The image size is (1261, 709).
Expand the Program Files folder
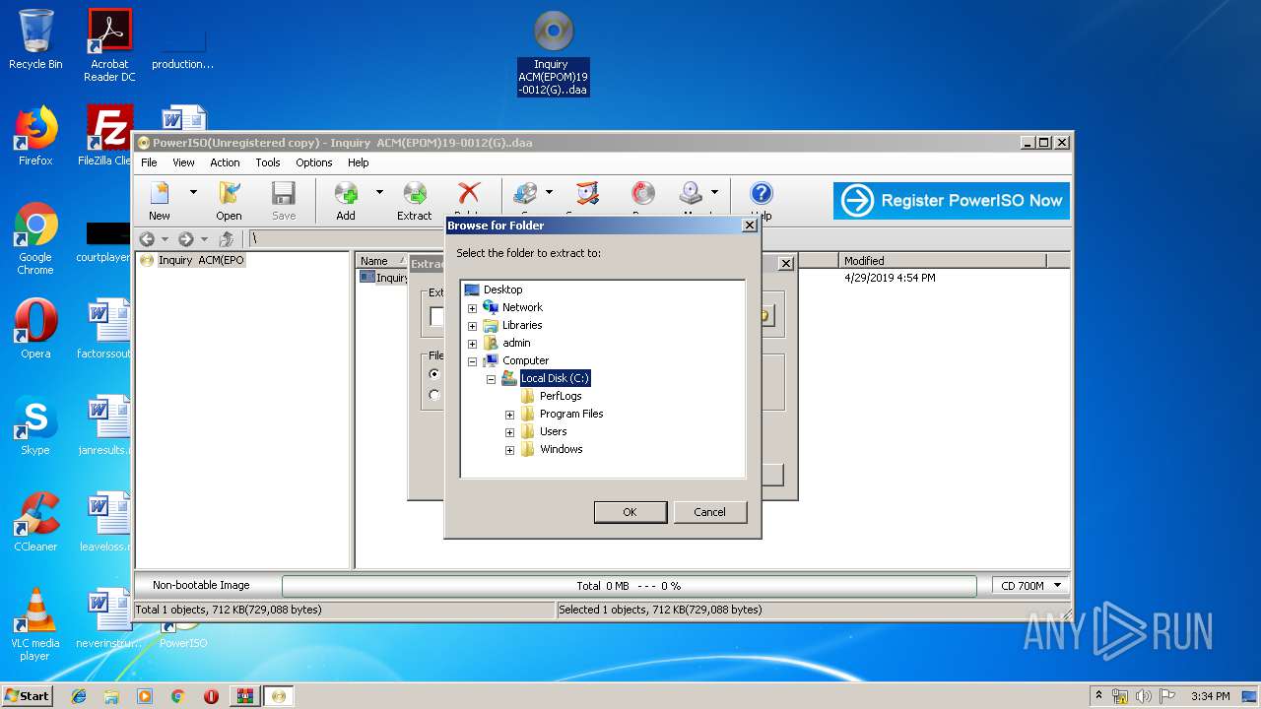pyautogui.click(x=509, y=414)
